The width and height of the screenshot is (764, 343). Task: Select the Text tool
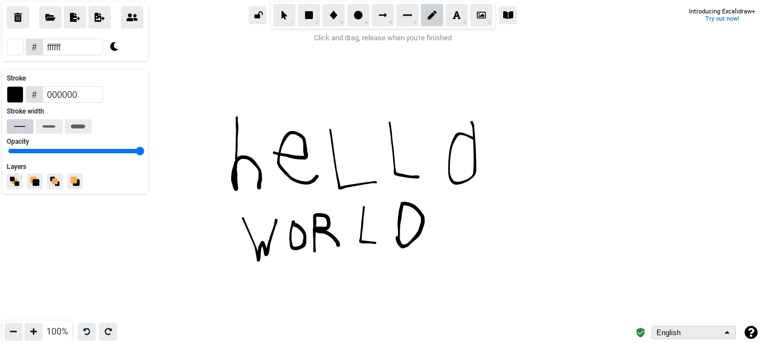click(x=456, y=15)
